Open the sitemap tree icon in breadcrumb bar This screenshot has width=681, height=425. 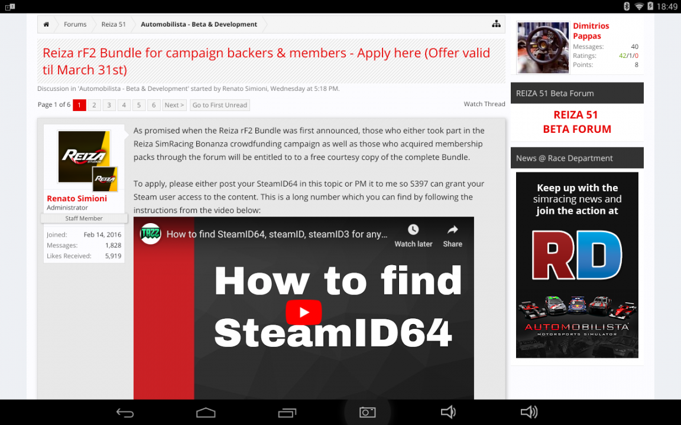point(496,24)
